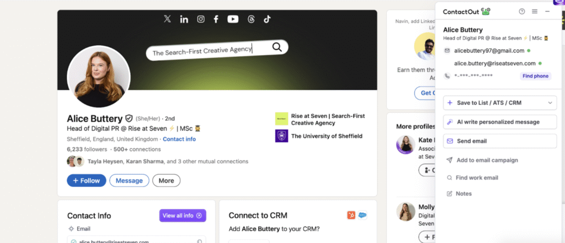This screenshot has width=565, height=243.
Task: Follow Alice Buttery
Action: (x=87, y=180)
